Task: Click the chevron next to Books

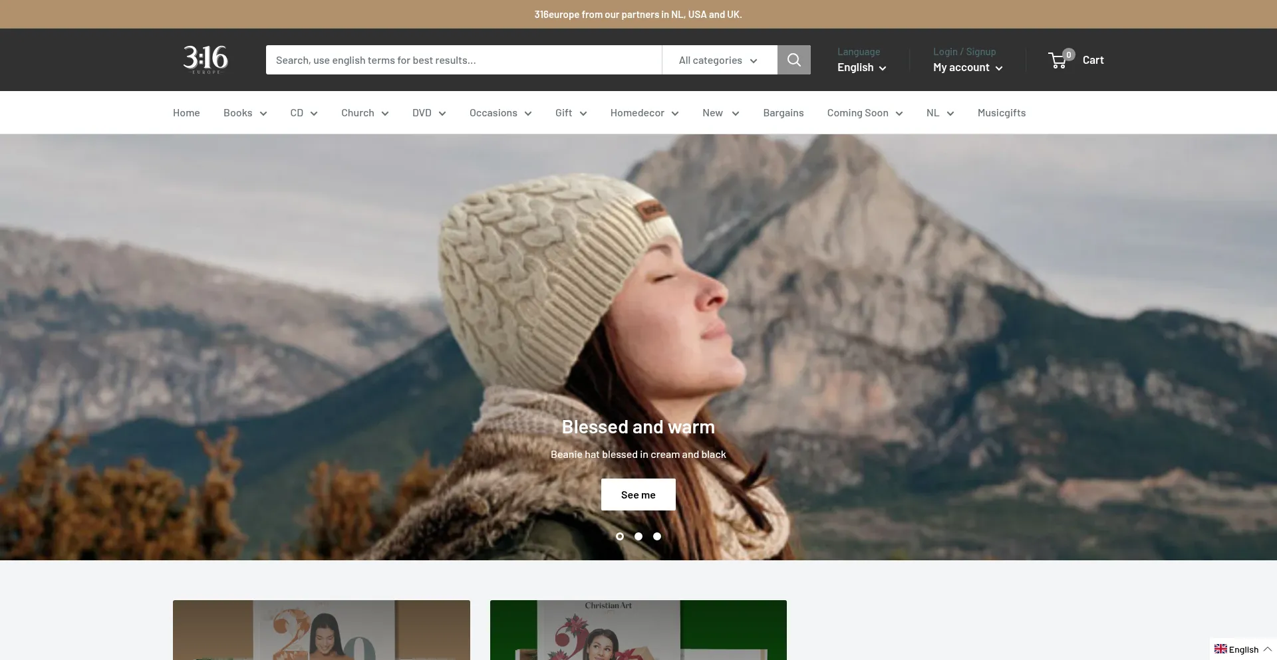Action: pos(263,114)
